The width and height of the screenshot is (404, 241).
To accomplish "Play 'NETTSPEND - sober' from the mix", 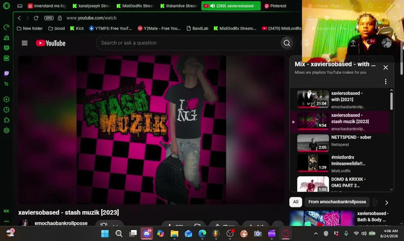I will click(343, 143).
